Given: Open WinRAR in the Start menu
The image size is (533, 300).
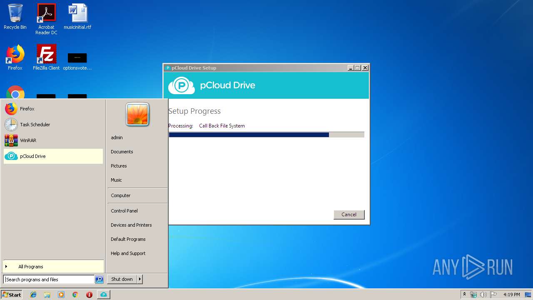Looking at the screenshot, I should pyautogui.click(x=53, y=140).
